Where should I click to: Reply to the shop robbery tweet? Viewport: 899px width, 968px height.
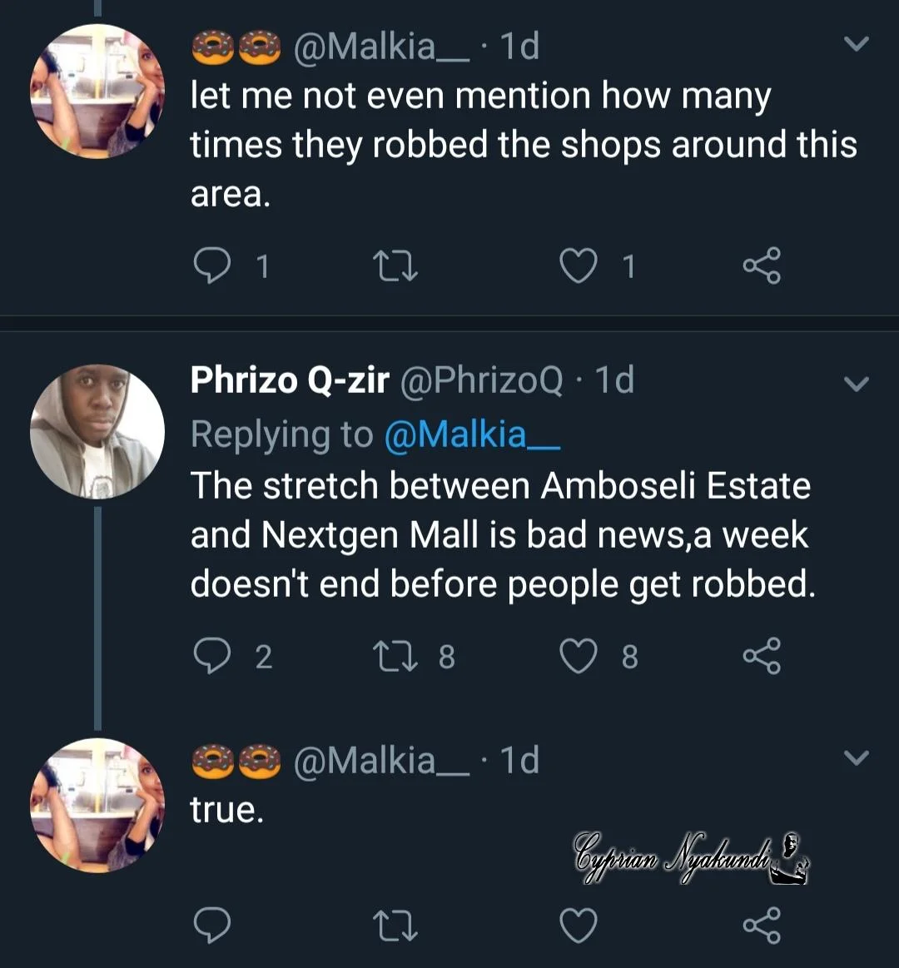click(x=211, y=266)
